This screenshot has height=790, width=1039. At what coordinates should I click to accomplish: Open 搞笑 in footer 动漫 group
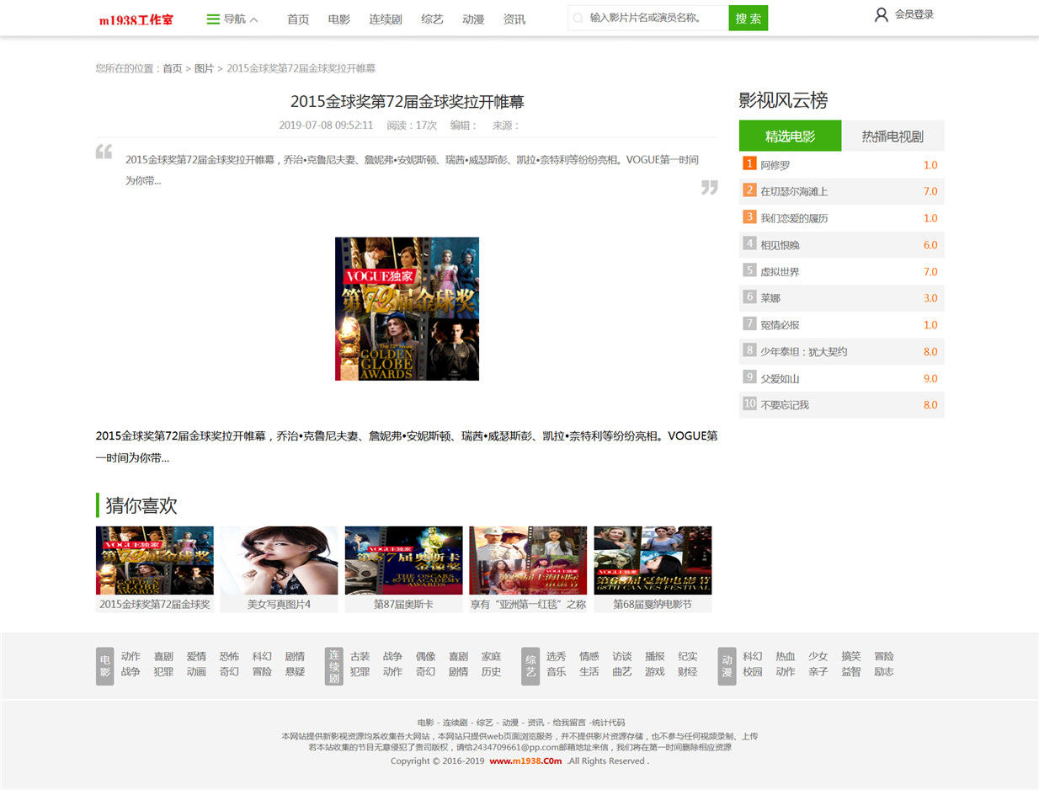[851, 657]
